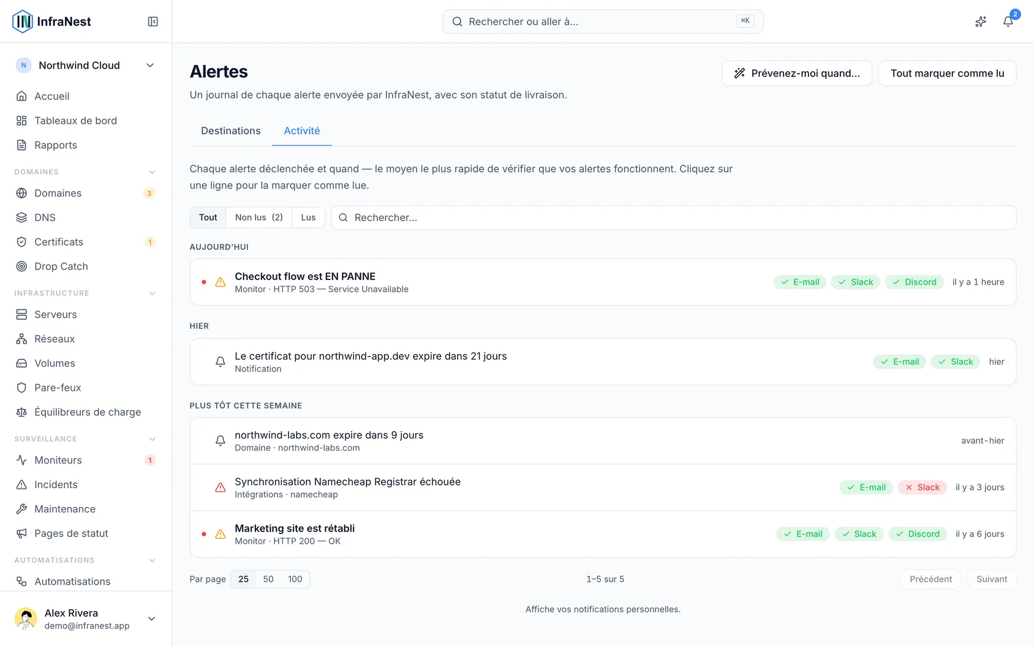Focus the Rechercher ou aller à search bar
This screenshot has width=1034, height=646.
603,21
